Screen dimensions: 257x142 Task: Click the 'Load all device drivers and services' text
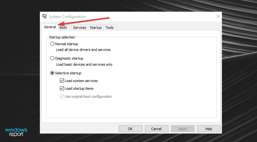pos(83,50)
